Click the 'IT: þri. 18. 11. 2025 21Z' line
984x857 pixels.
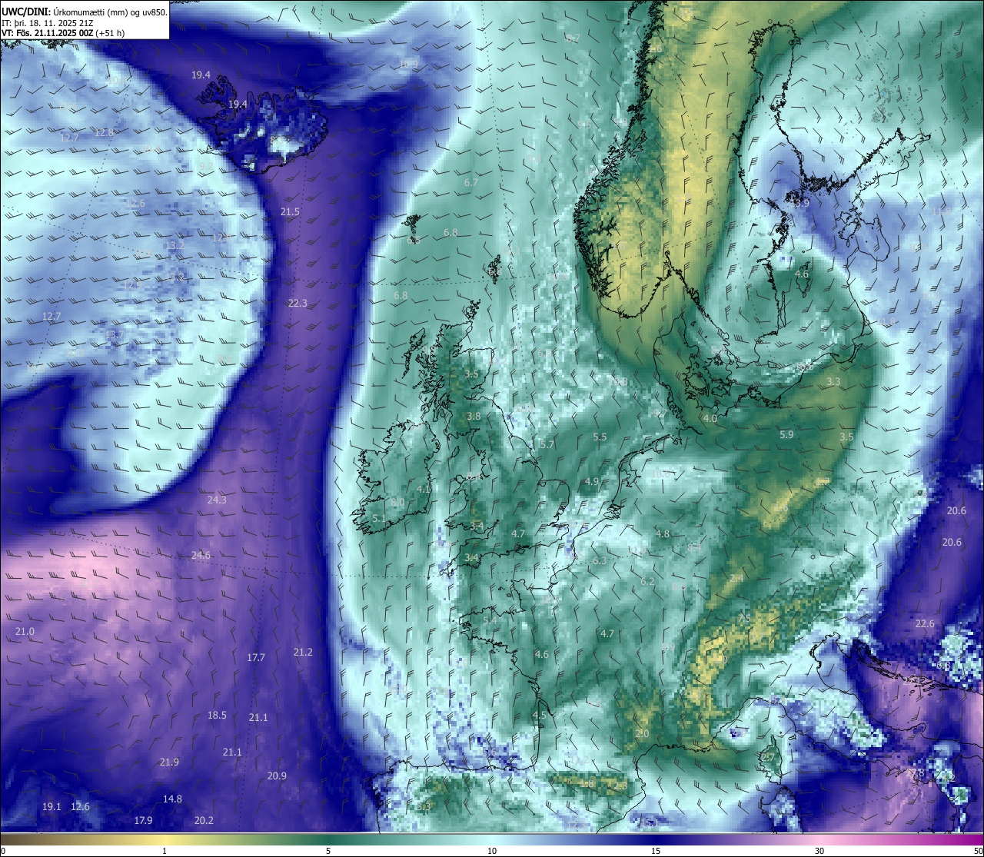(x=48, y=23)
